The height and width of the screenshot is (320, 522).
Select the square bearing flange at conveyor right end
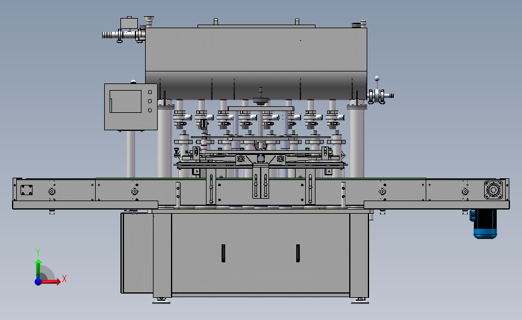pos(493,190)
